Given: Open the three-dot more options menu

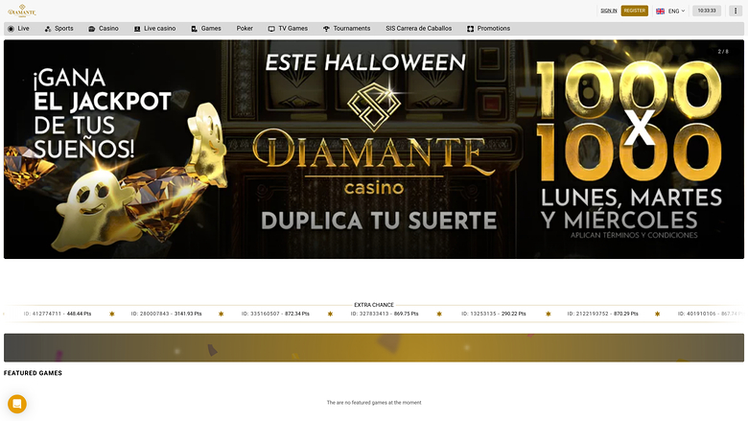Looking at the screenshot, I should (736, 11).
